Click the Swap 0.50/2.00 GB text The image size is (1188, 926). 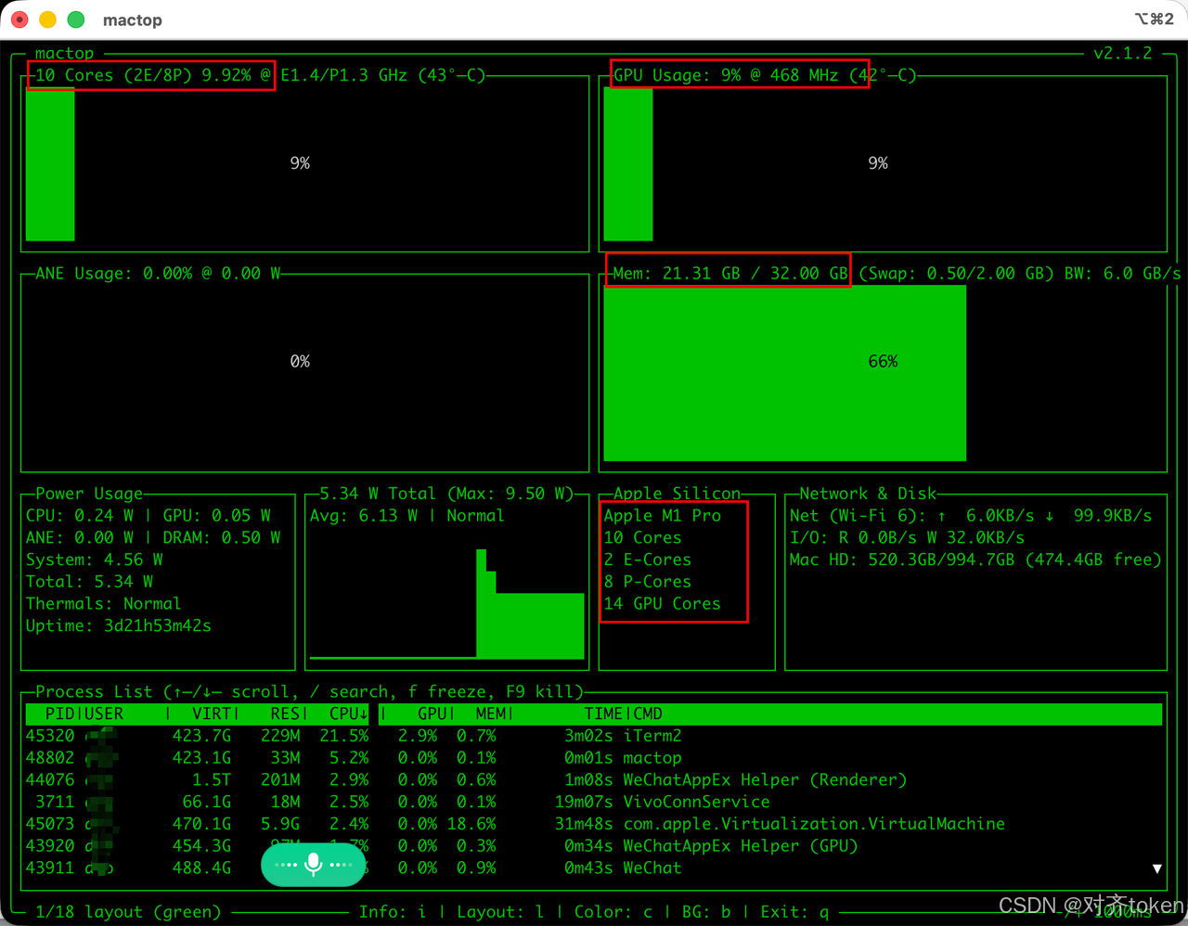tap(956, 274)
